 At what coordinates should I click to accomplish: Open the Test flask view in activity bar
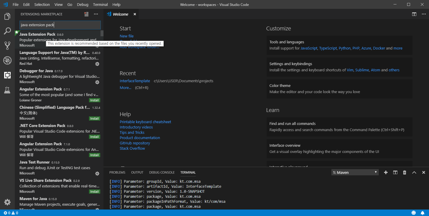7,90
